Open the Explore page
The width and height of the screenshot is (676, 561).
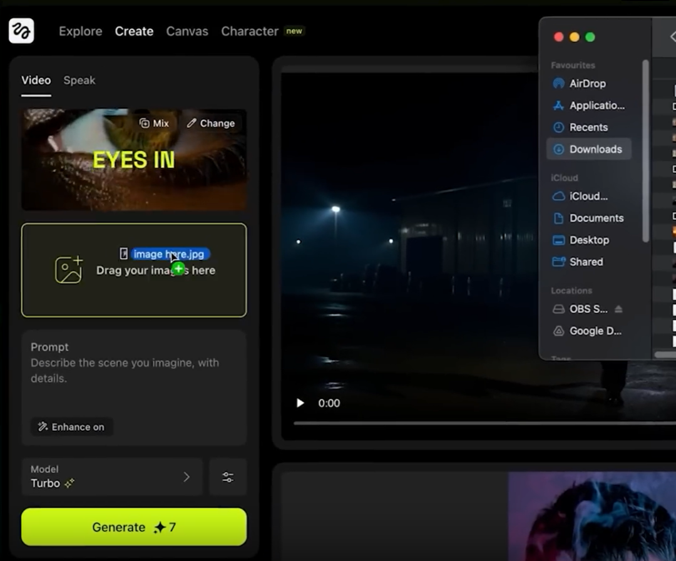pos(80,31)
